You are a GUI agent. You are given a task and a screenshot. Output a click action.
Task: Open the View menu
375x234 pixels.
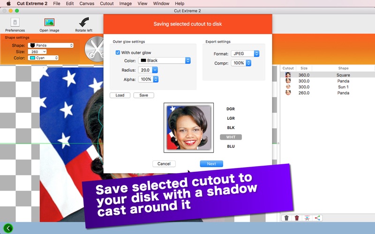click(142, 3)
